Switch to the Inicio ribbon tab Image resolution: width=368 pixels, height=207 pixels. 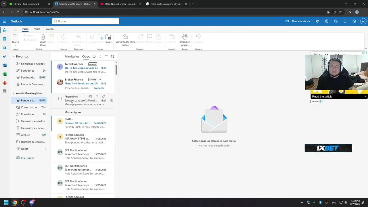pos(25,29)
